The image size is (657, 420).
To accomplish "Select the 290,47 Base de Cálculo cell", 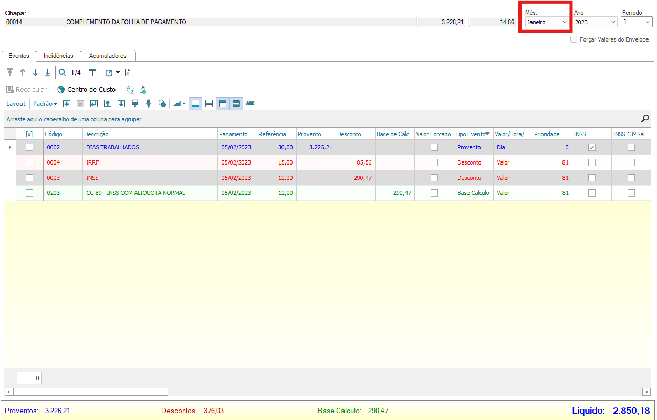I will point(394,193).
